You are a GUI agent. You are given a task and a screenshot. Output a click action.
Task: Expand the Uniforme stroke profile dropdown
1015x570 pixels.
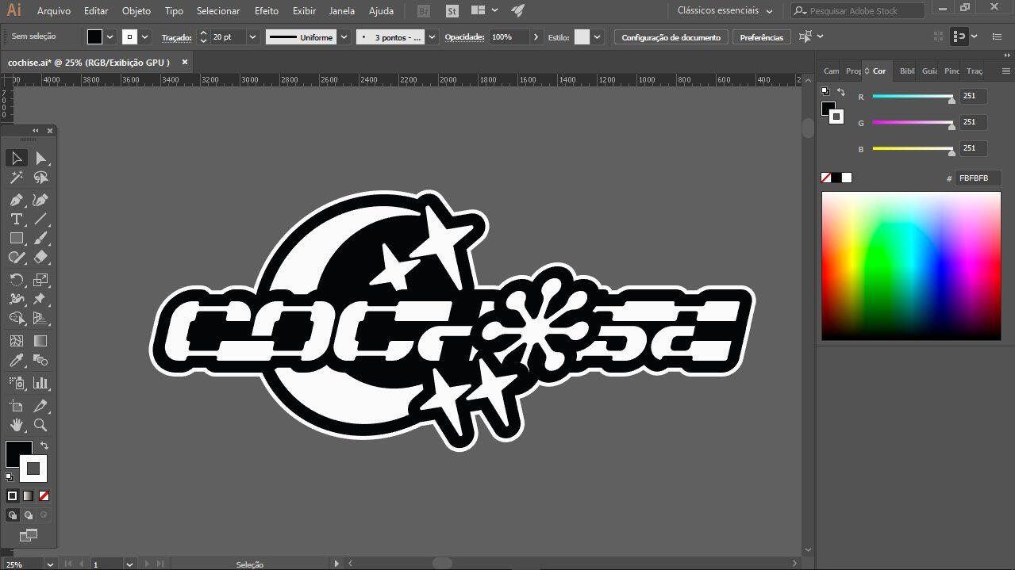pyautogui.click(x=344, y=37)
